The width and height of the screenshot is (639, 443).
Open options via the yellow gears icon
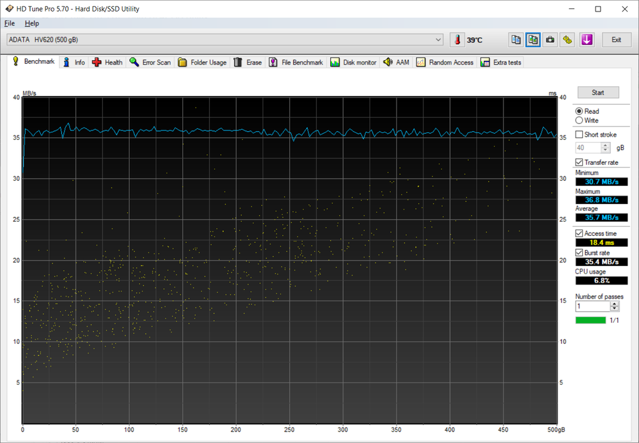click(567, 40)
